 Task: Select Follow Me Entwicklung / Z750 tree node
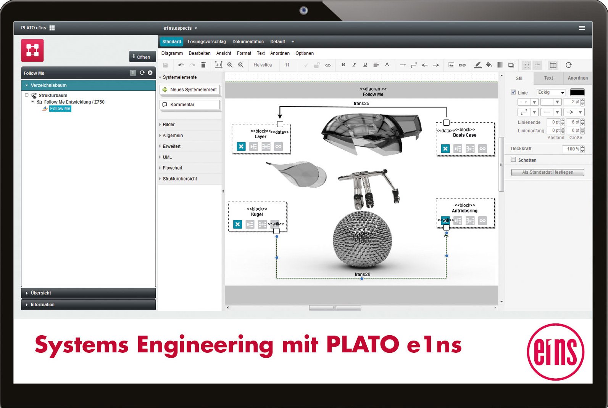pos(74,102)
